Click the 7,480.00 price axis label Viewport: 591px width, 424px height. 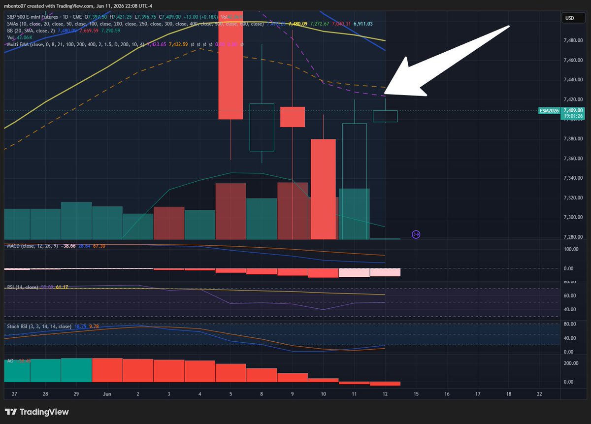coord(574,40)
